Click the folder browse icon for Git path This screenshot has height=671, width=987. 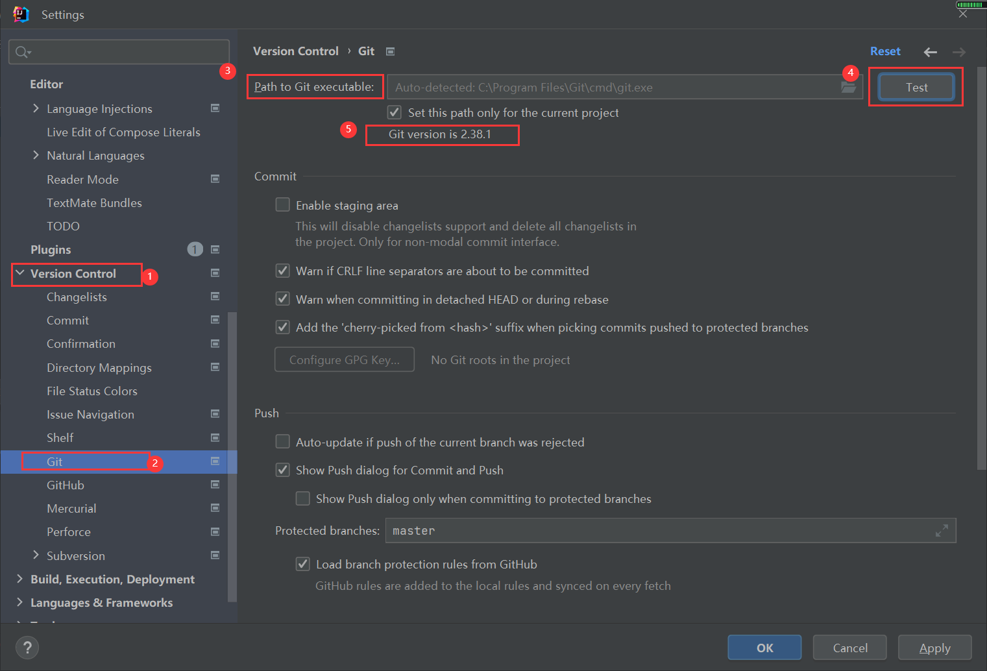click(849, 87)
